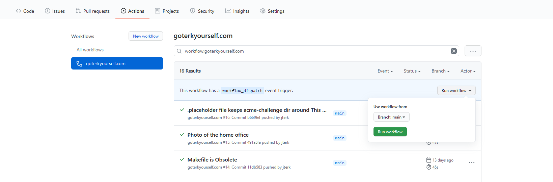Switch to the Pull requests tab

point(93,11)
